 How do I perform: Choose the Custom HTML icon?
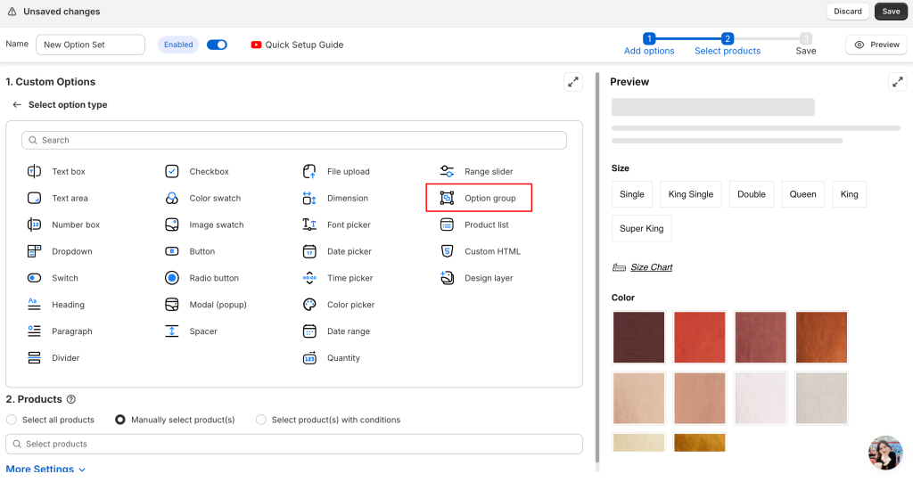click(448, 251)
